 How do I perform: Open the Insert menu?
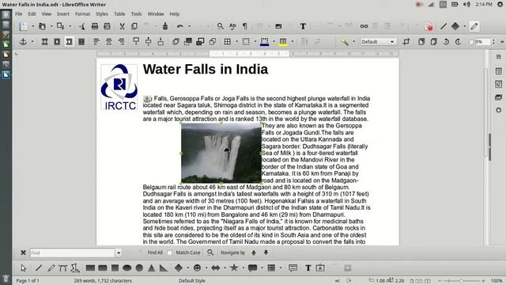pyautogui.click(x=63, y=14)
